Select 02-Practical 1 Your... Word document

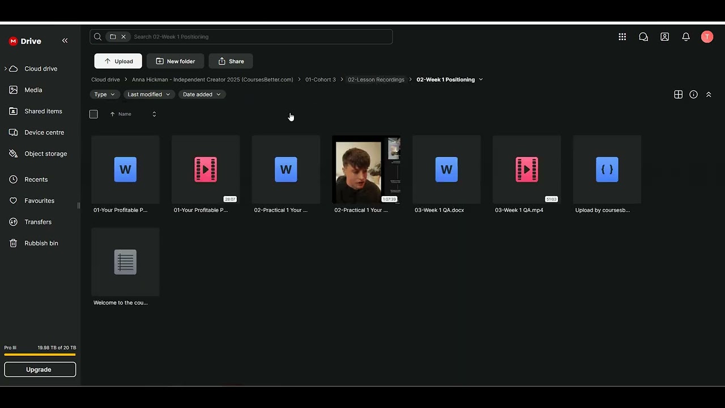click(286, 175)
